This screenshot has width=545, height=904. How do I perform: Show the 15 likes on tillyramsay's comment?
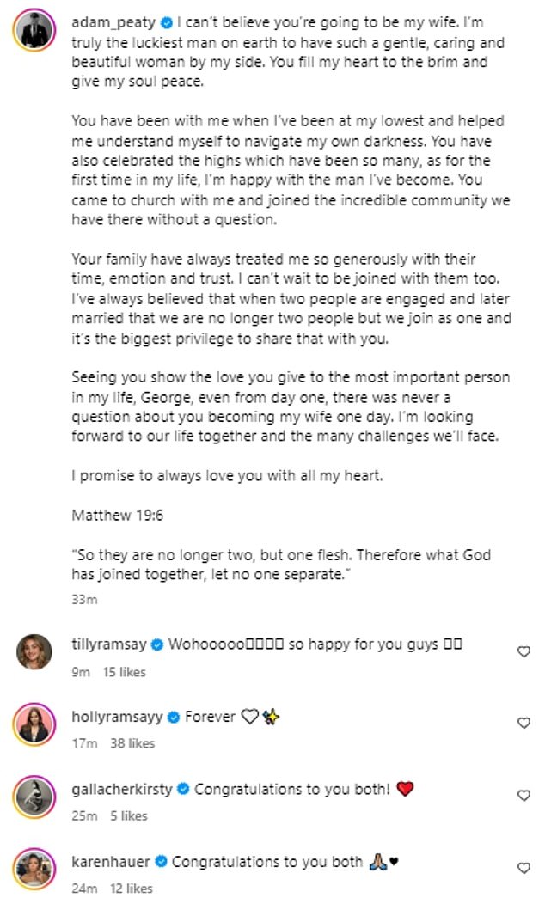coord(124,672)
